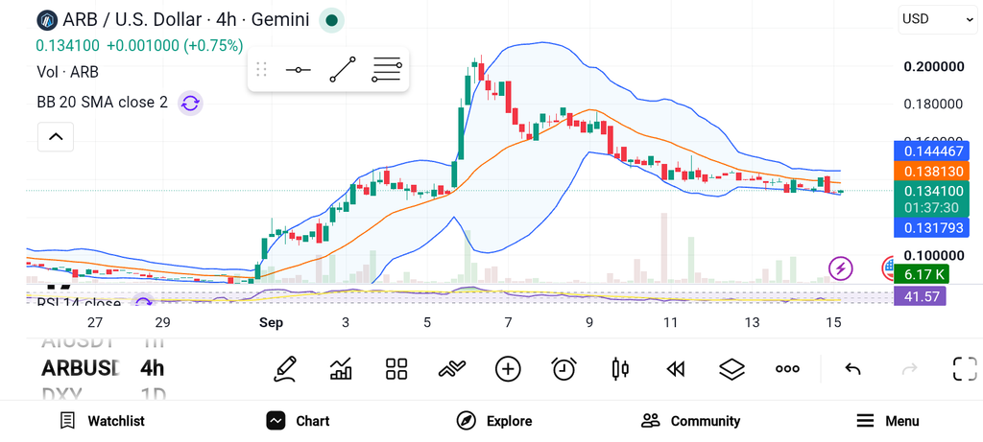Add symbol with the plus circle icon
The width and height of the screenshot is (983, 442).
coord(508,369)
